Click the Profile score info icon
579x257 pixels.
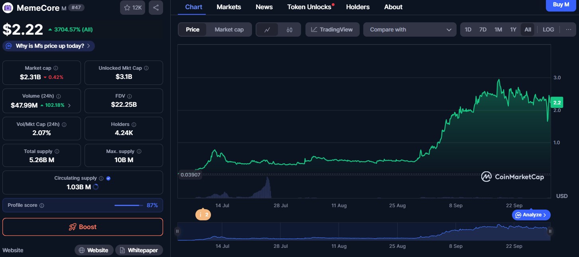point(42,205)
